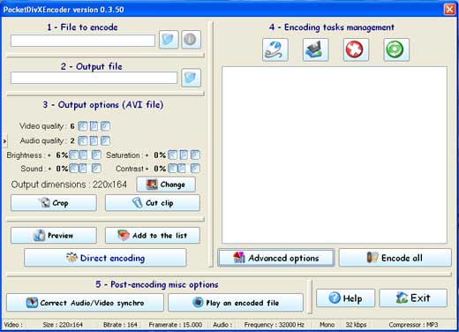Open Help
Viewport: 459px width, 332px height.
click(345, 298)
